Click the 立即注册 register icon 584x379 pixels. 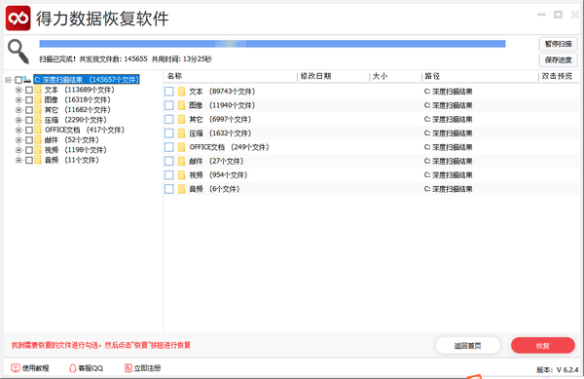[x=128, y=368]
